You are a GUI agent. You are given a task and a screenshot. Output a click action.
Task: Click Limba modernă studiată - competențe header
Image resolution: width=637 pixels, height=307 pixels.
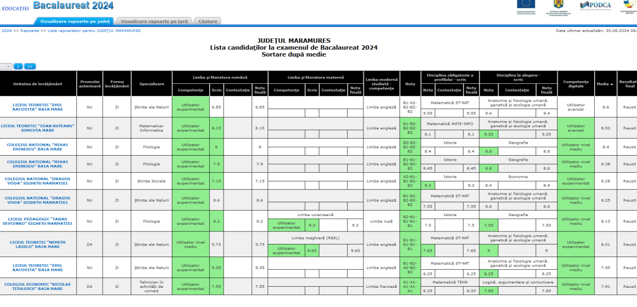click(382, 84)
